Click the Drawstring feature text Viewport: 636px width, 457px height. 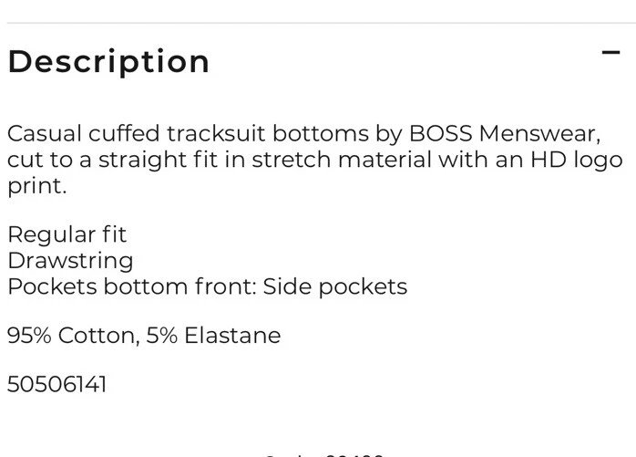coord(70,260)
